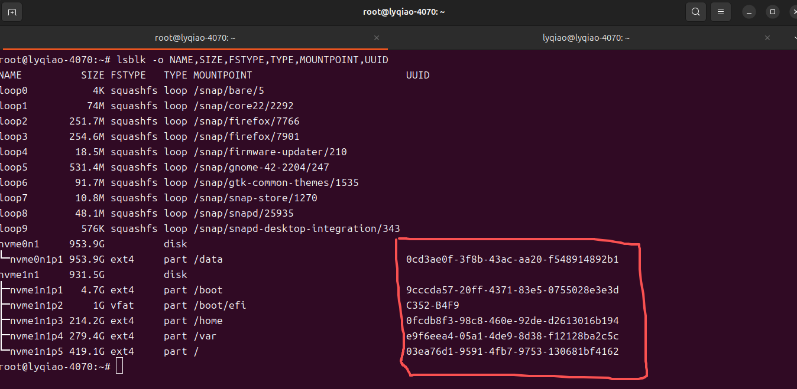Image resolution: width=797 pixels, height=389 pixels.
Task: Expand the tab list dropdown arrow
Action: pyautogui.click(x=794, y=38)
